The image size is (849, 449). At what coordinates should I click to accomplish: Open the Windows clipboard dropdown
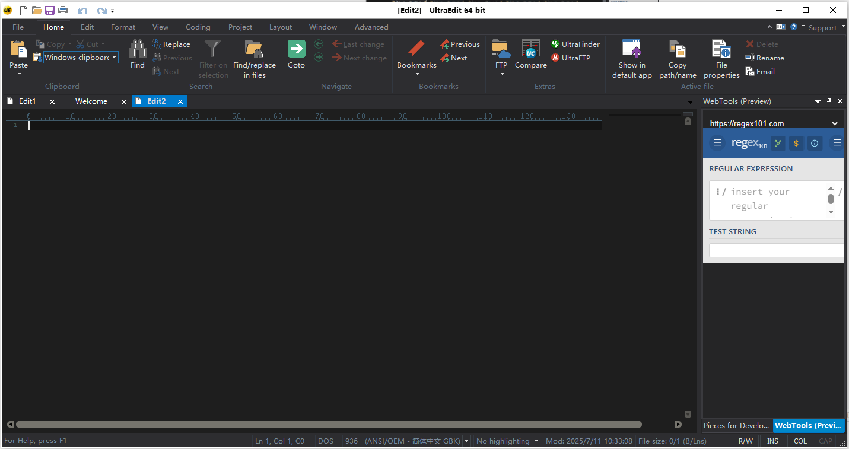tap(114, 58)
